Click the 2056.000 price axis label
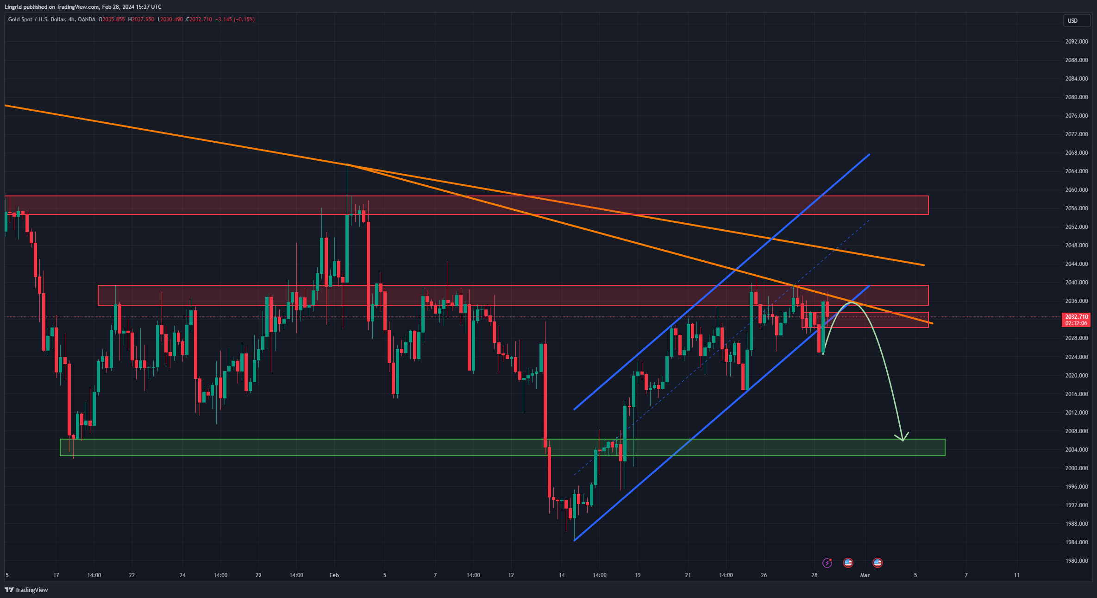Screen dimensions: 1097x598 (x=1077, y=208)
